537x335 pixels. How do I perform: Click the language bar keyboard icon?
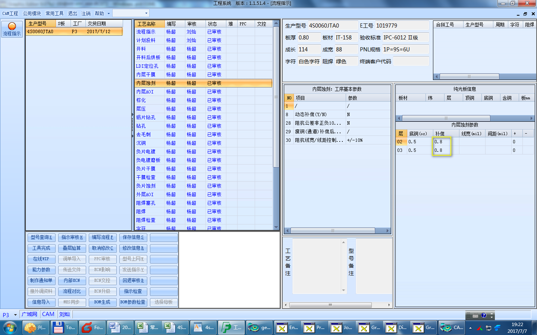tap(475, 316)
